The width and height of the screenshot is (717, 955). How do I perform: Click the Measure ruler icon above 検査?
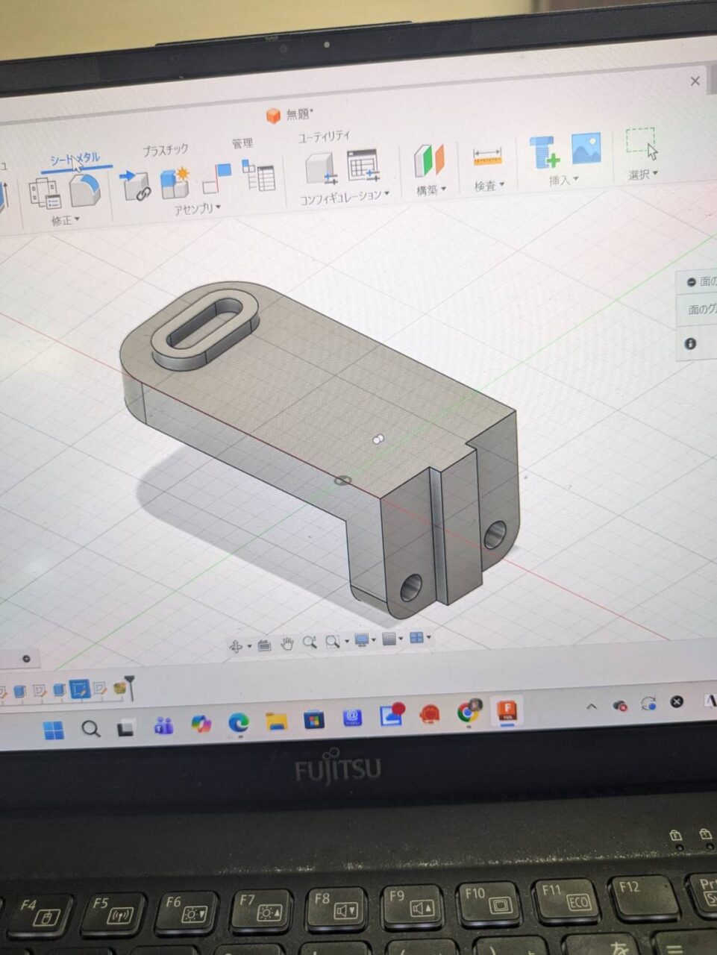pyautogui.click(x=487, y=157)
